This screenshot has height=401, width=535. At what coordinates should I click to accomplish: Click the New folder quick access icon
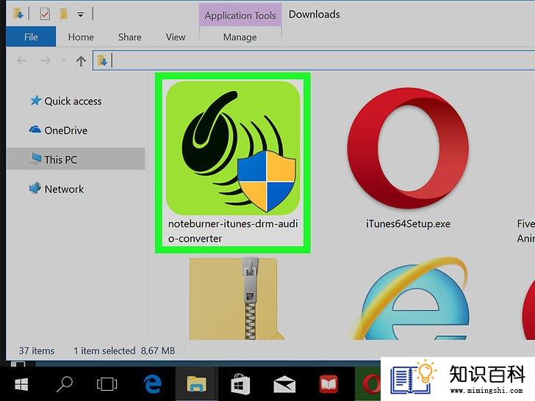click(x=63, y=14)
